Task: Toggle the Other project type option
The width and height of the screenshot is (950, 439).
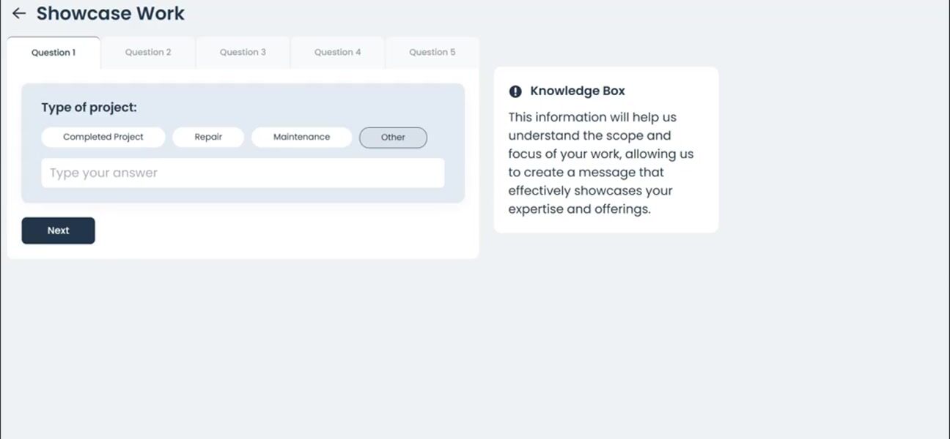Action: (393, 138)
